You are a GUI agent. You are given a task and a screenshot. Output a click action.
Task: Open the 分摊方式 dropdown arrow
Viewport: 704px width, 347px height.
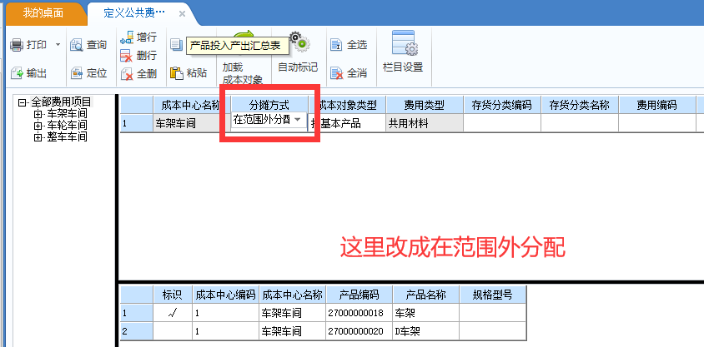[298, 120]
